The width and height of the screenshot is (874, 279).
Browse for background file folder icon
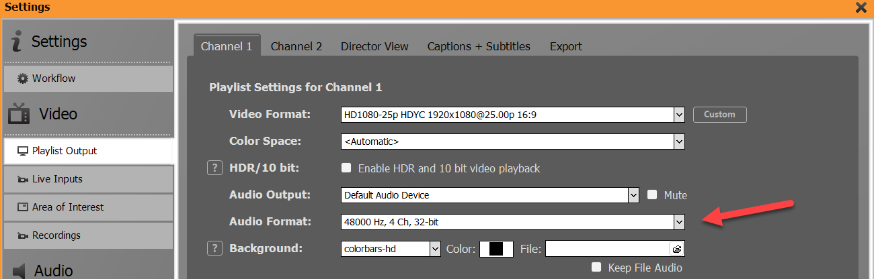(x=676, y=249)
